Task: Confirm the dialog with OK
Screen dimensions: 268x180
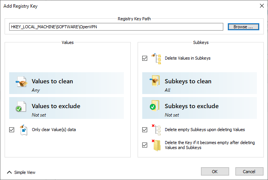Action: pyautogui.click(x=215, y=172)
